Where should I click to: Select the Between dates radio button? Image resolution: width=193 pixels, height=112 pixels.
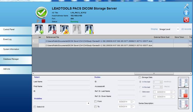(140, 92)
